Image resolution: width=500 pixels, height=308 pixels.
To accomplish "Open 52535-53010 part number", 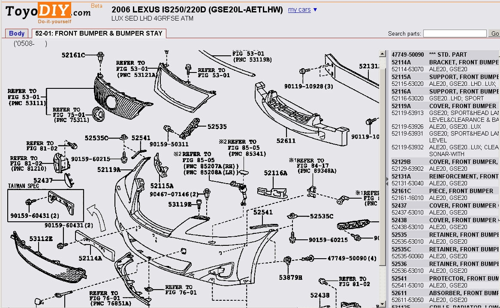I will point(407,242).
